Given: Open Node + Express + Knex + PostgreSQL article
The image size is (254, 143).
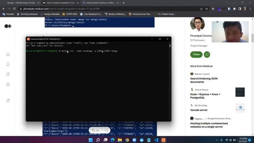Looking at the screenshot, I should (x=205, y=96).
